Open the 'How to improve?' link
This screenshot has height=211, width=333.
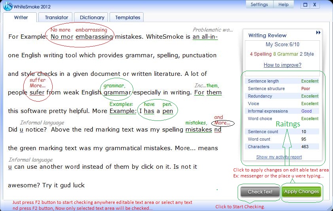coord(282,65)
